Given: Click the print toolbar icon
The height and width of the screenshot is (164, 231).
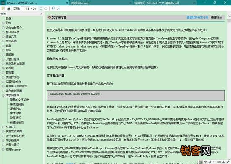Looking at the screenshot, I should [x=9, y=8].
